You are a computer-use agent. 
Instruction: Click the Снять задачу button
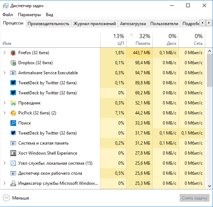click(194, 198)
